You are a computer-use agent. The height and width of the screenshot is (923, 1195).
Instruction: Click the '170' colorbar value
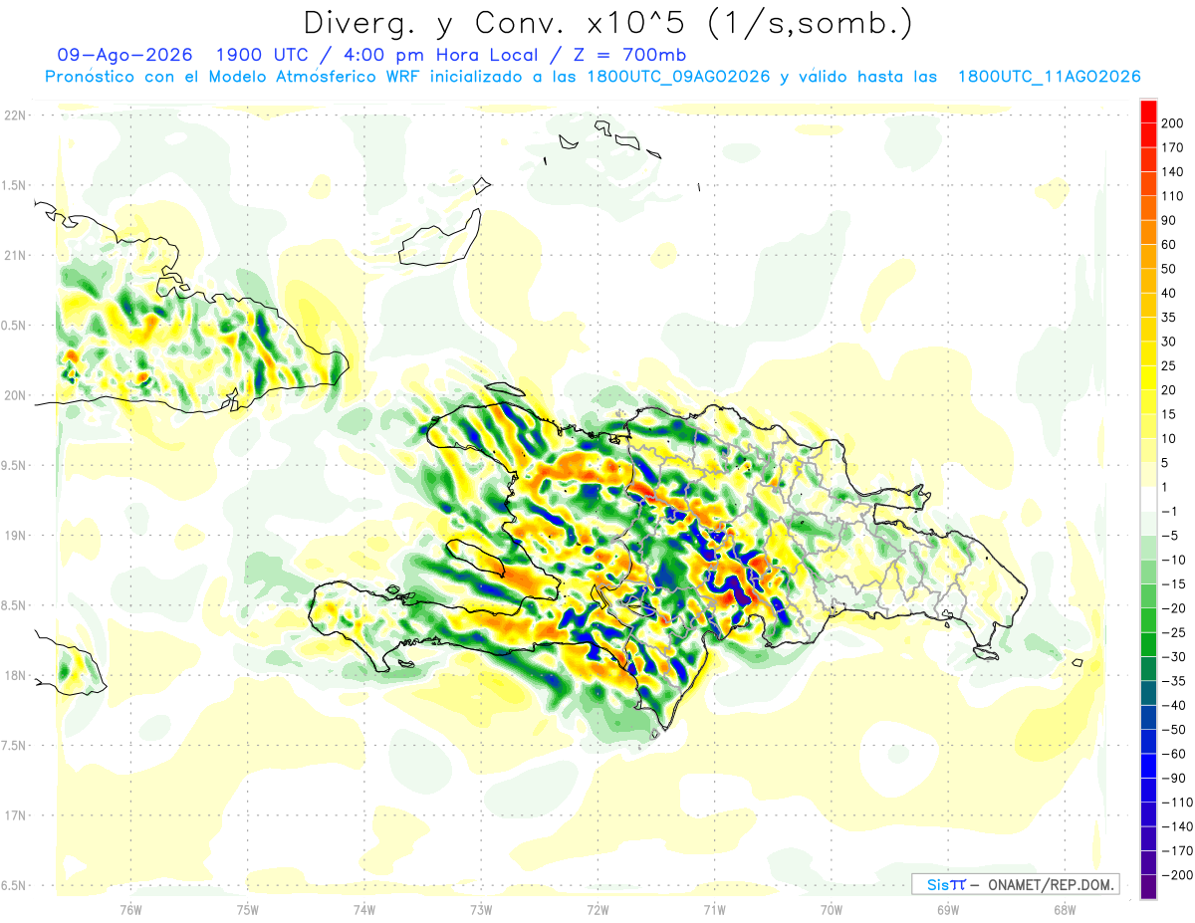tap(1172, 147)
